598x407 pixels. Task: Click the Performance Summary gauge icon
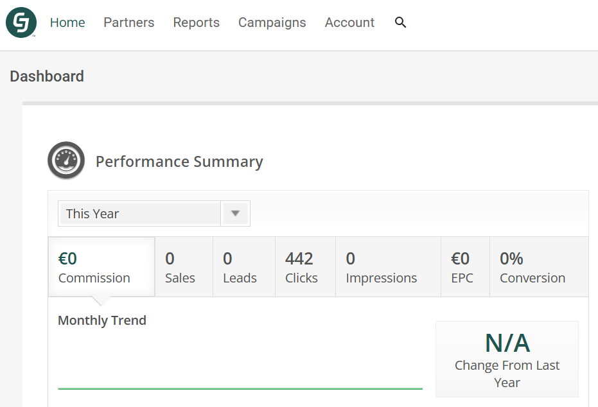(66, 160)
